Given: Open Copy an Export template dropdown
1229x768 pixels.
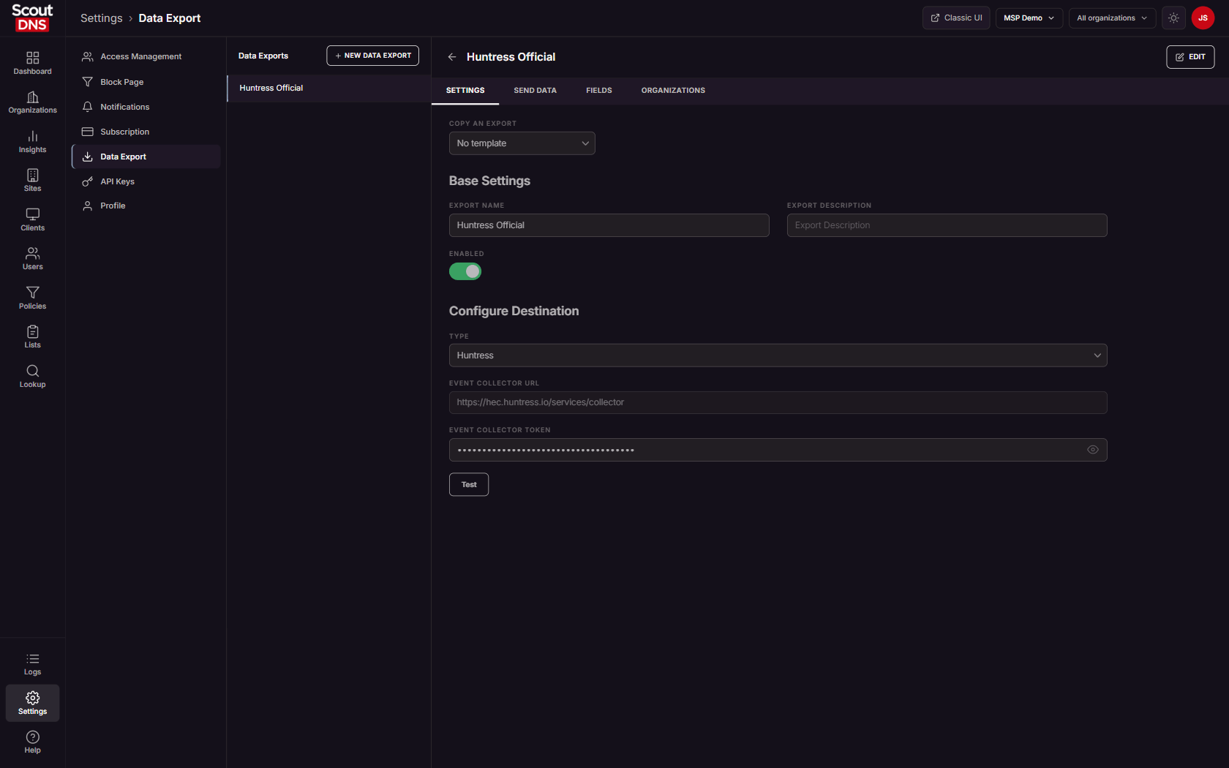Looking at the screenshot, I should tap(522, 143).
